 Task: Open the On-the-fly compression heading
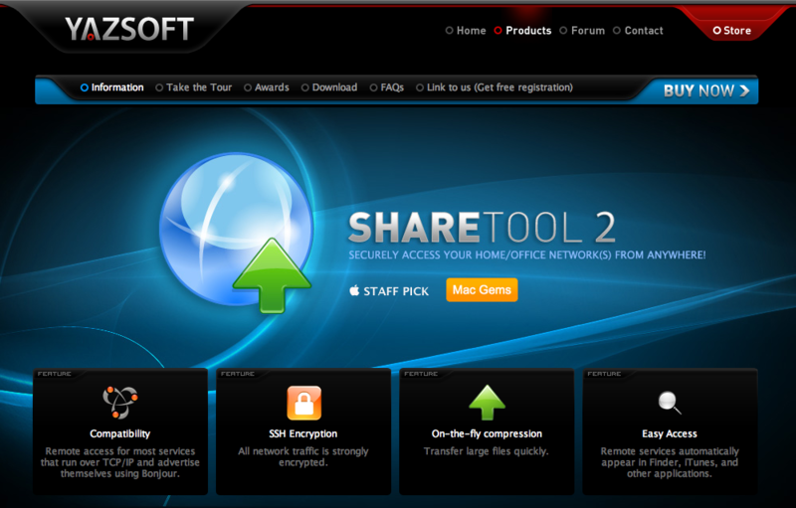(x=487, y=433)
